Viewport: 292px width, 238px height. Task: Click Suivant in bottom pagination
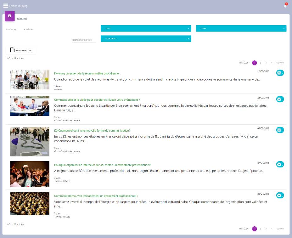(x=280, y=229)
